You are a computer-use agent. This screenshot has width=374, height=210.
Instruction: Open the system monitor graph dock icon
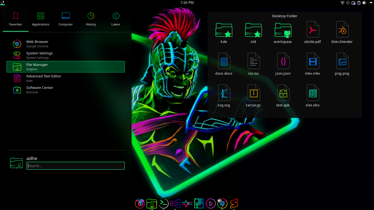coord(199,203)
